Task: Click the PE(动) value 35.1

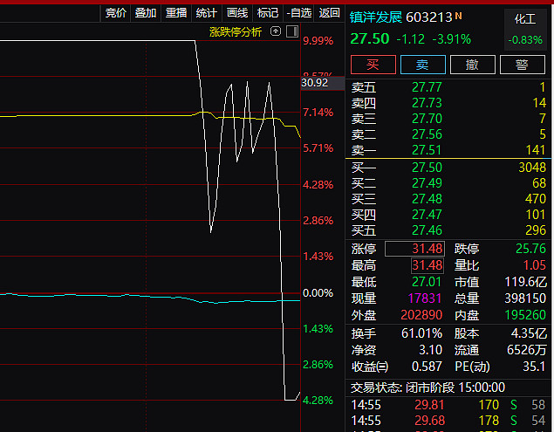Action: click(534, 367)
